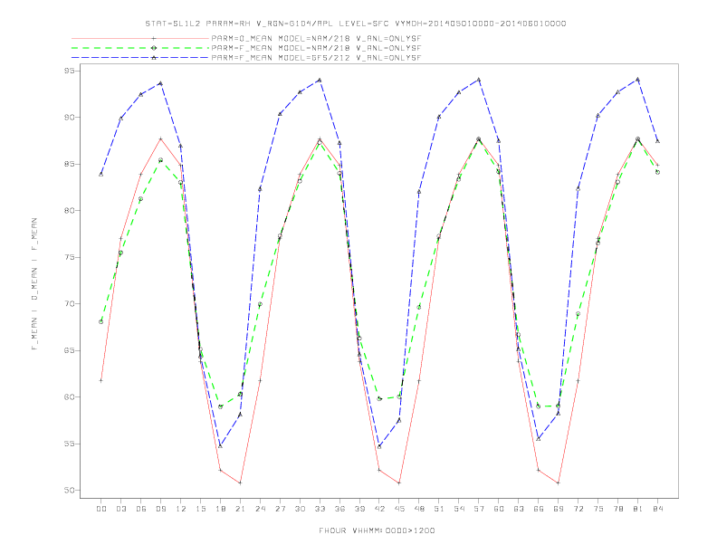Click x-axis forecast hour label 39

coord(359,509)
